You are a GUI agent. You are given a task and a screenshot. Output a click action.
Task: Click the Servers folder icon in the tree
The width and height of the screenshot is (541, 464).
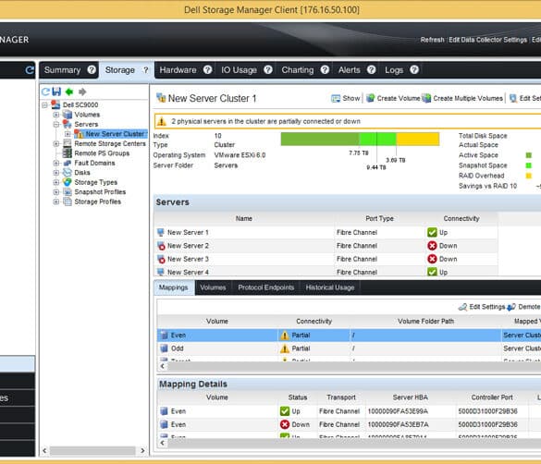[67, 124]
